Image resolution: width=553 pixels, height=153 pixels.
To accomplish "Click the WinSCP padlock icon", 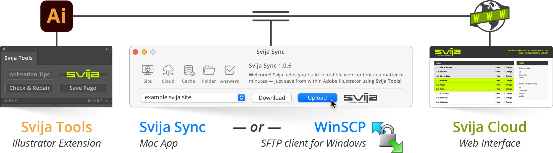I will [387, 137].
